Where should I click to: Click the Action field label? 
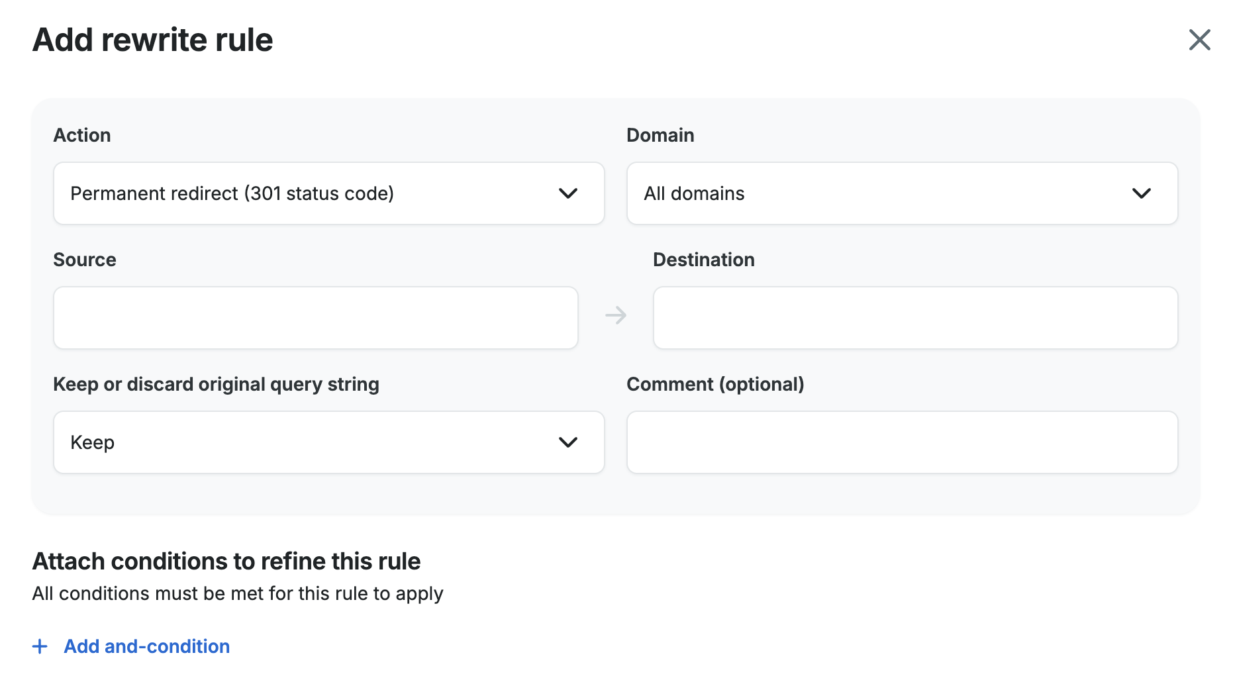pyautogui.click(x=82, y=135)
